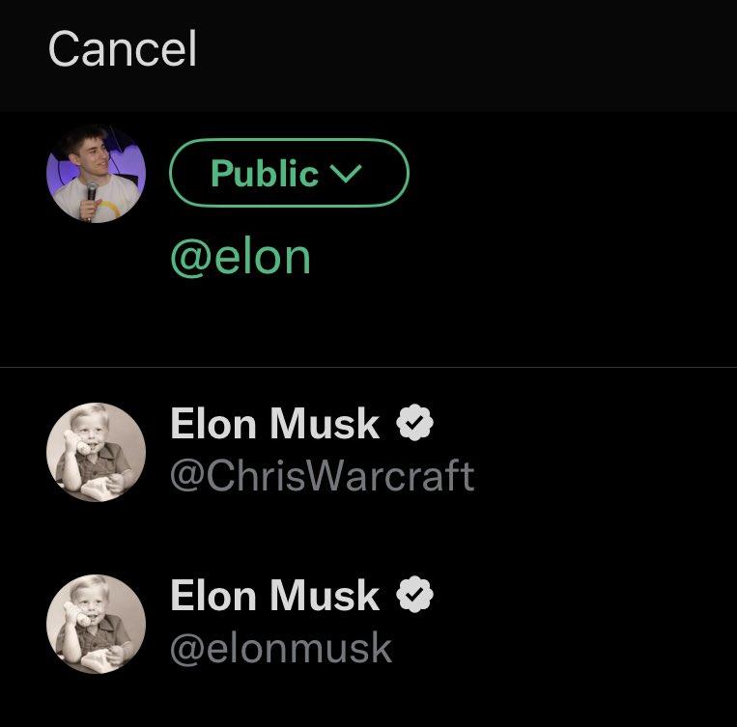Click the verified badge on the @elonmusk account
This screenshot has height=727, width=737.
415,596
